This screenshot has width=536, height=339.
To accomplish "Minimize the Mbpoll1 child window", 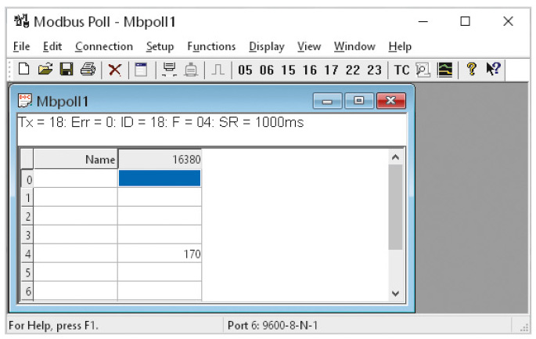I will point(327,101).
